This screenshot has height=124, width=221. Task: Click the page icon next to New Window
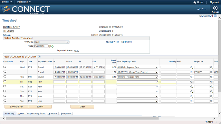pos(215,16)
